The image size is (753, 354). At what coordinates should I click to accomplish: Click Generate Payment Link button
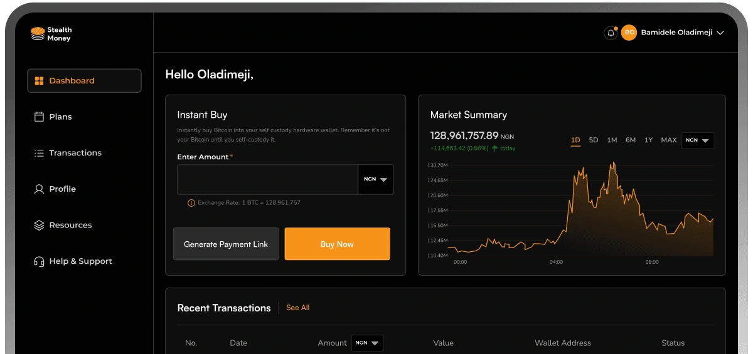pos(226,244)
